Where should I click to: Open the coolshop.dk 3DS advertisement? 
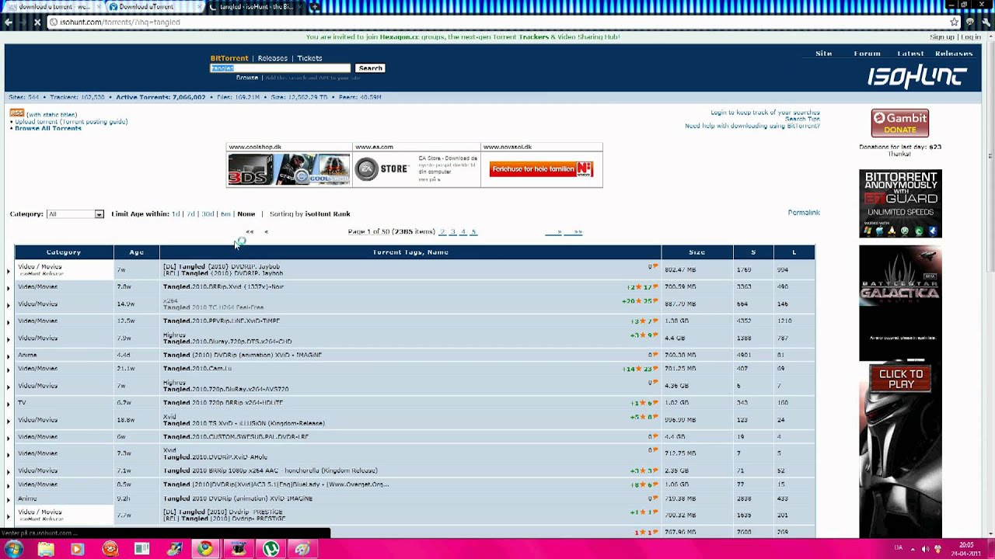pyautogui.click(x=288, y=169)
